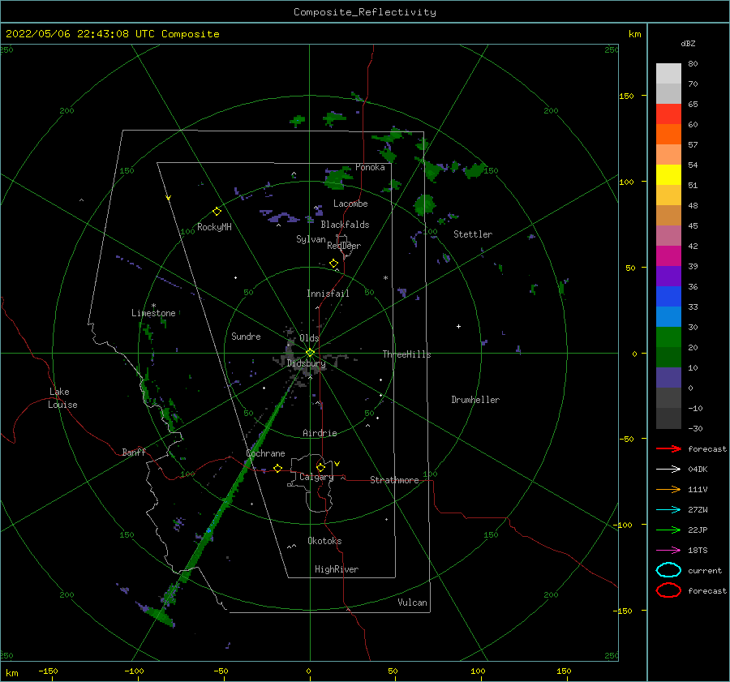Click the green 20-30 dBZ swatch
Viewport: 730px width, 682px height.
tap(668, 337)
